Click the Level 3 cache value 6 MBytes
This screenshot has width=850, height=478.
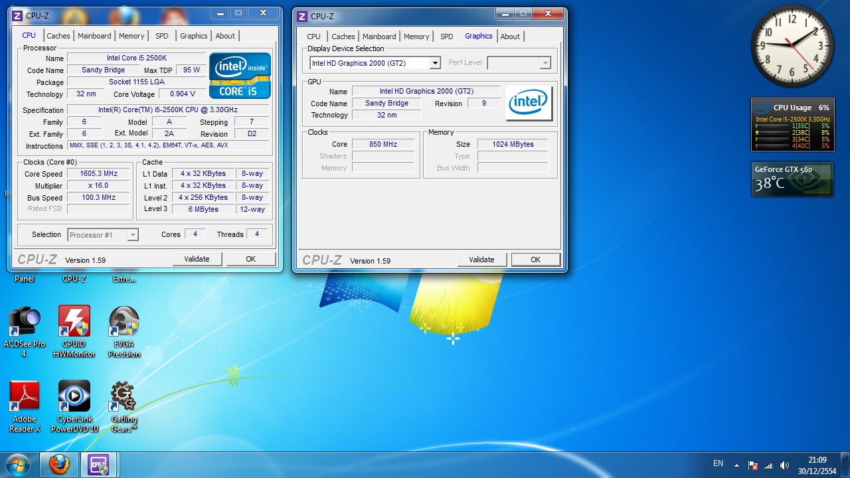[x=204, y=209]
